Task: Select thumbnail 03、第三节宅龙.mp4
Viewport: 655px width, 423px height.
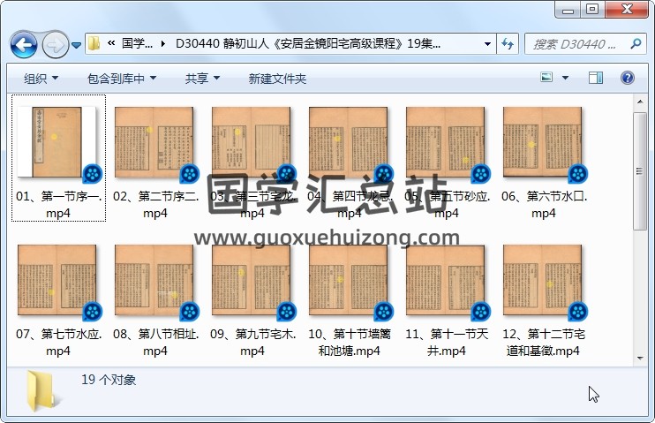Action: [x=251, y=142]
